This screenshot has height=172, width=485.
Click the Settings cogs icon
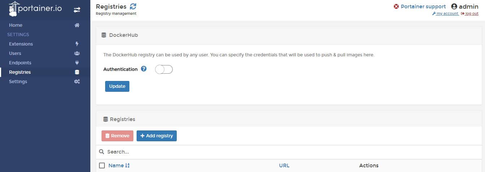pos(77,82)
